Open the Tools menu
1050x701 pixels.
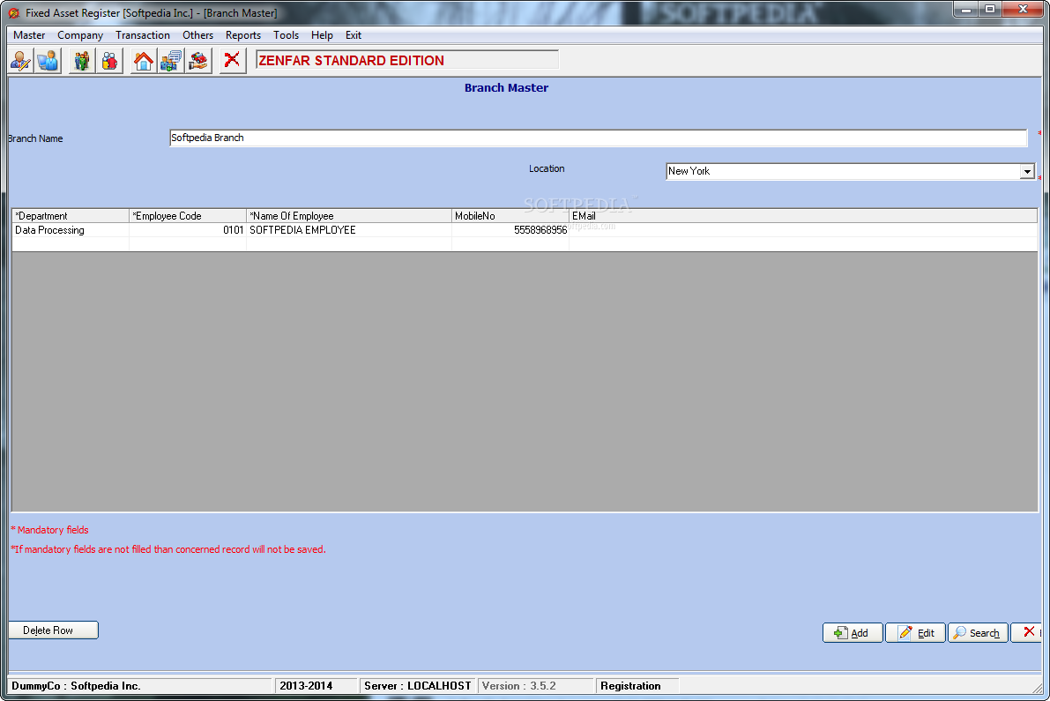click(286, 34)
